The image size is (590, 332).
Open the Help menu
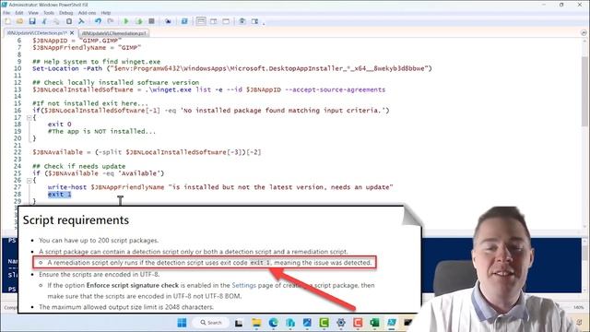pyautogui.click(x=106, y=13)
